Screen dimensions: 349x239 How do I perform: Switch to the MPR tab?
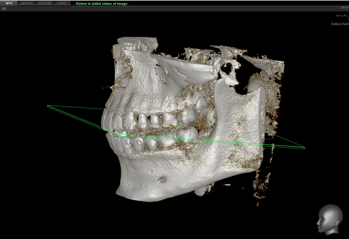pos(9,3)
